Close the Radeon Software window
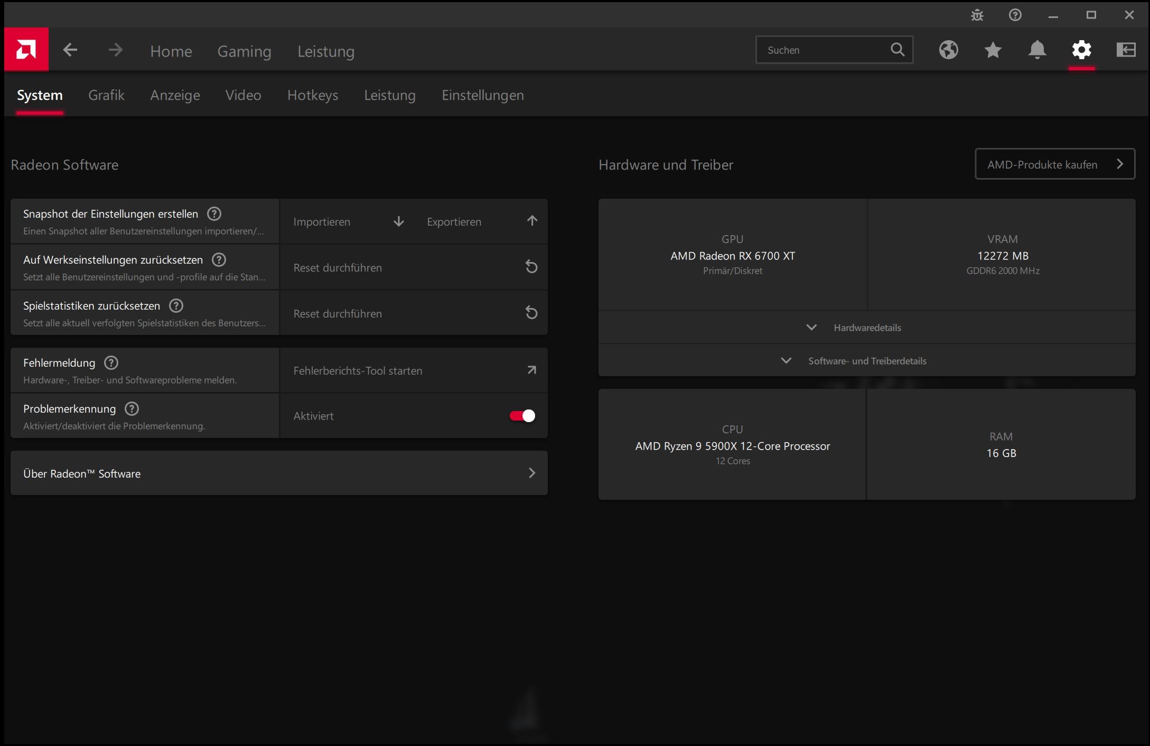This screenshot has height=746, width=1150. pyautogui.click(x=1129, y=15)
